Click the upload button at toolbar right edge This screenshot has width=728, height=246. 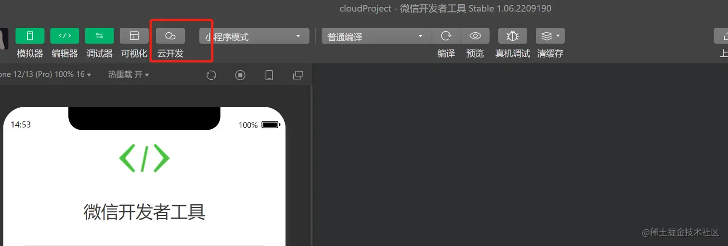(721, 36)
